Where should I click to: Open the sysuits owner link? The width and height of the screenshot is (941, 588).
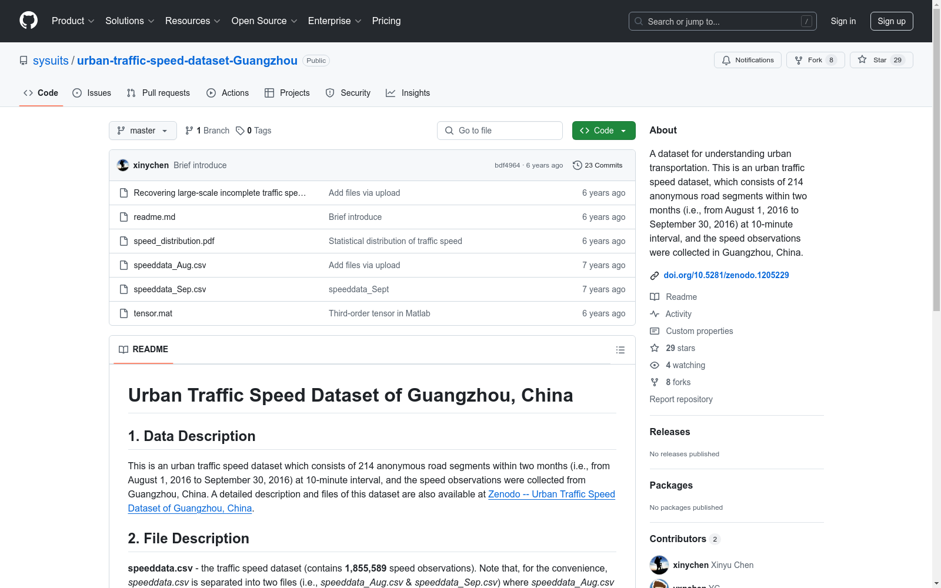tap(51, 61)
